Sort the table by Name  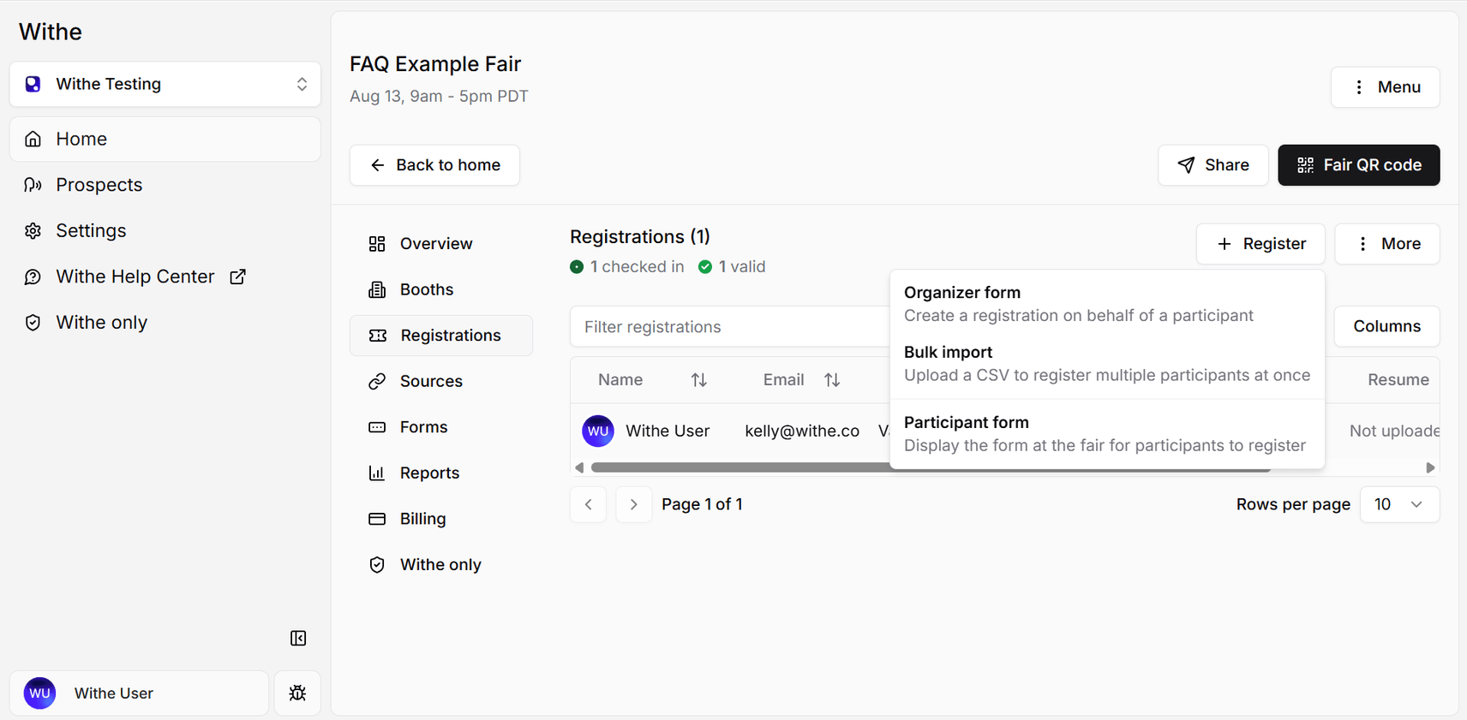tap(653, 380)
